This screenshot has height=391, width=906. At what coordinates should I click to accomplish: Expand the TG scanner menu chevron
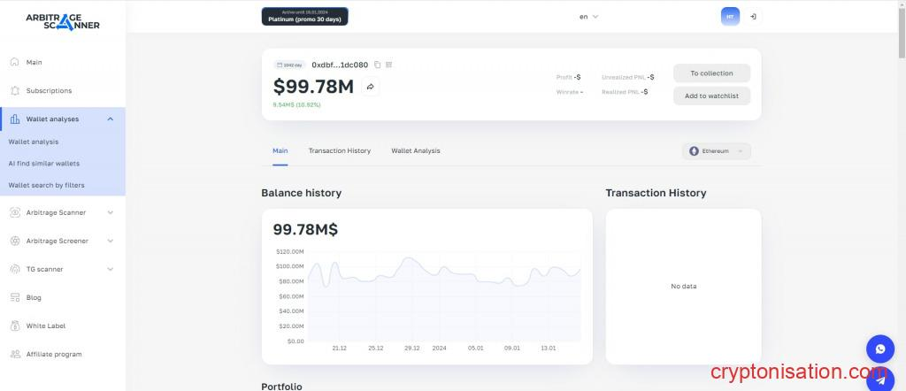point(111,269)
